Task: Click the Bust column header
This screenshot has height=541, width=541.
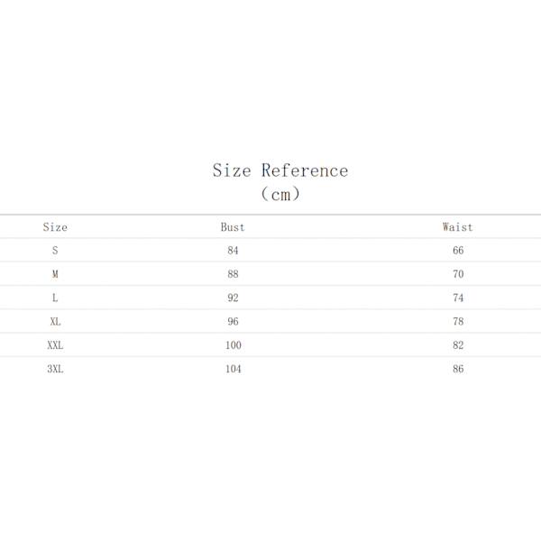Action: (233, 227)
